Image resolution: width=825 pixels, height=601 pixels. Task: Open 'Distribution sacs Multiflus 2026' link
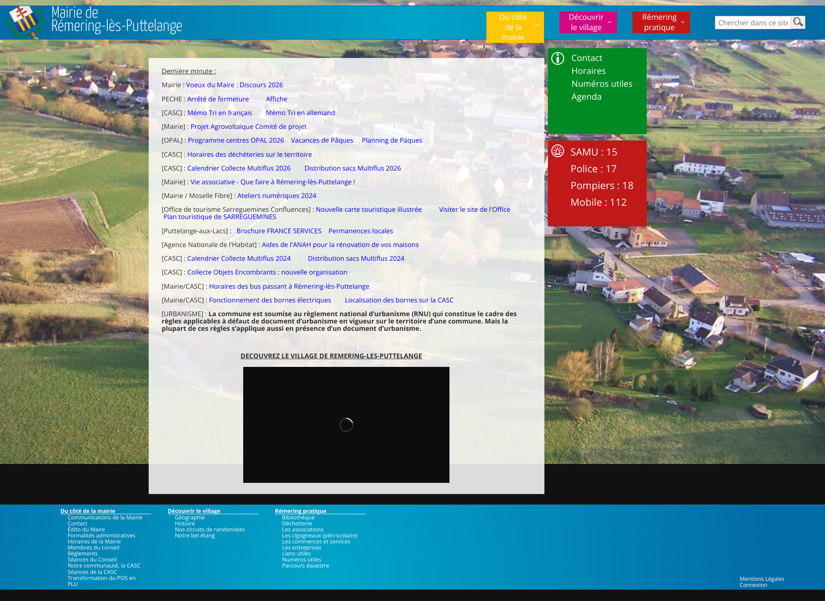click(x=352, y=168)
